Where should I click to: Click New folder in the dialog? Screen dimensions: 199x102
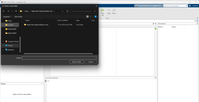pyautogui.click(x=18, y=17)
